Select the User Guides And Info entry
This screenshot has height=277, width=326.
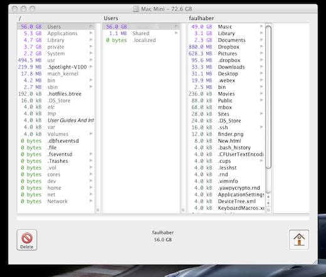click(x=56, y=120)
